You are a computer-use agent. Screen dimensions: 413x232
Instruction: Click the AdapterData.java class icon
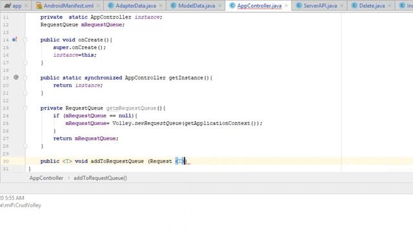click(x=111, y=6)
